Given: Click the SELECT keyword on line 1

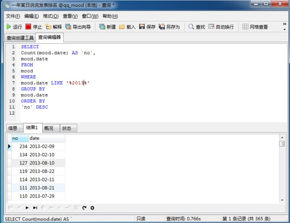Looking at the screenshot, I should coord(30,47).
